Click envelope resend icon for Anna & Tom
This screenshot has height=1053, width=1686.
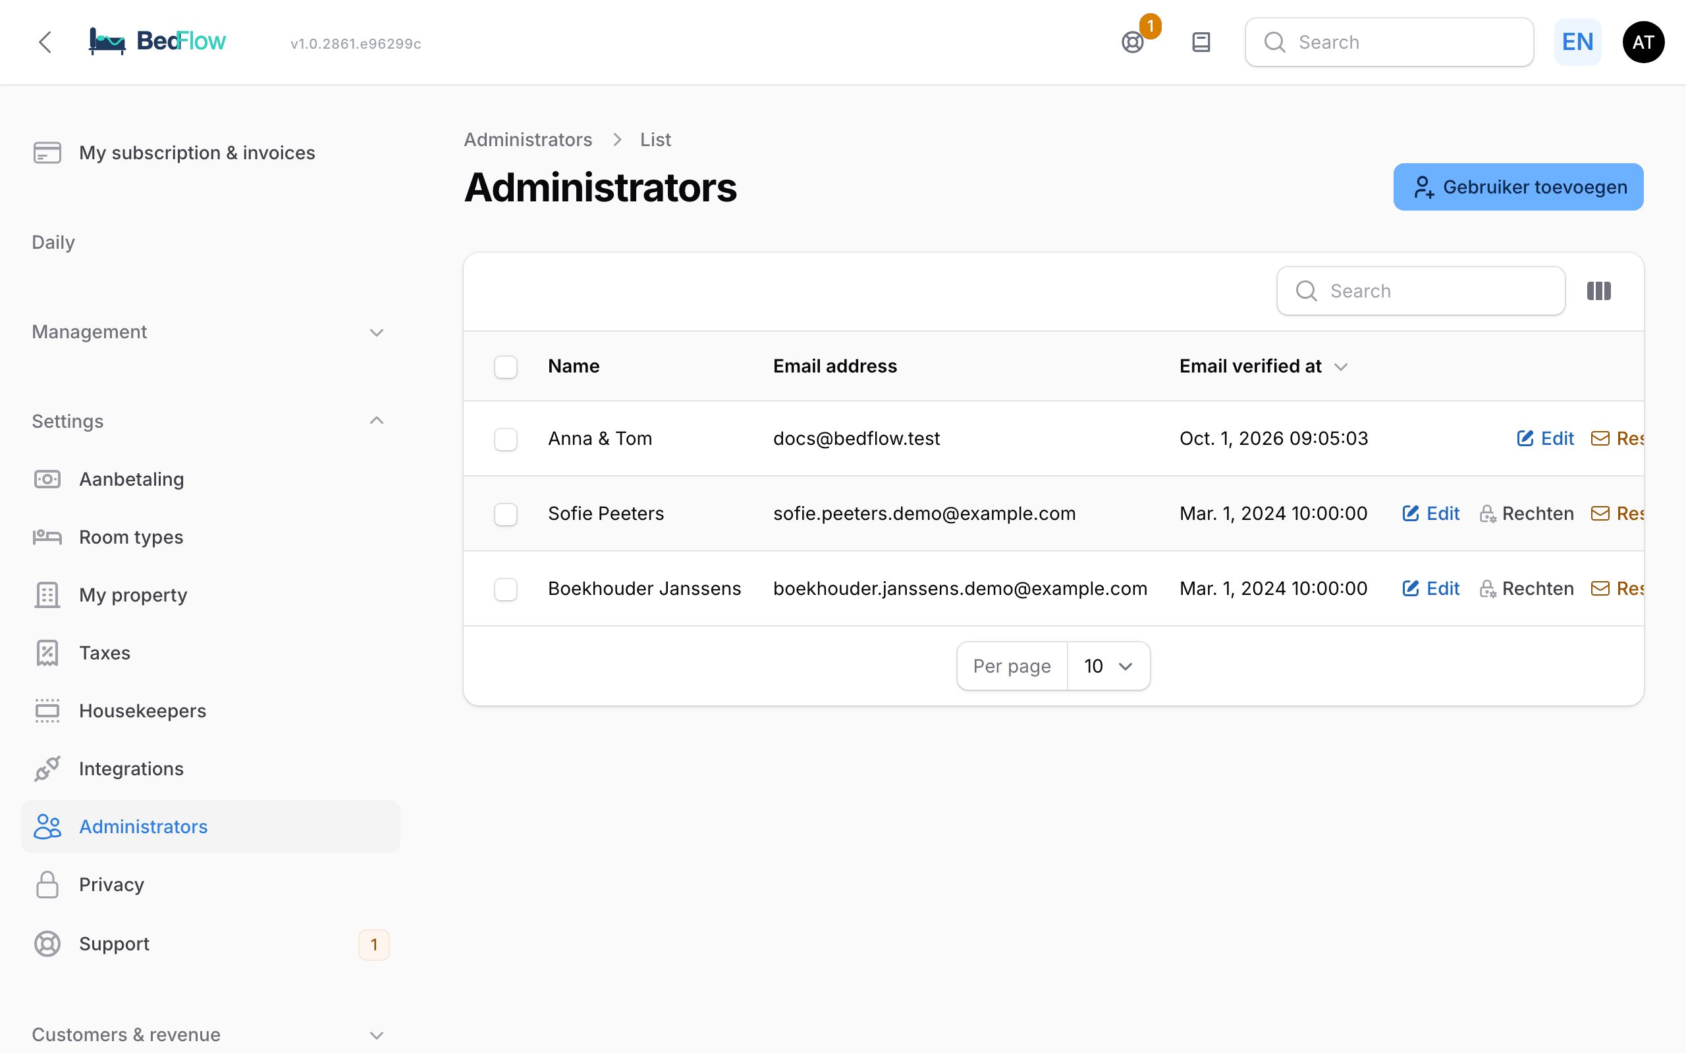coord(1600,438)
